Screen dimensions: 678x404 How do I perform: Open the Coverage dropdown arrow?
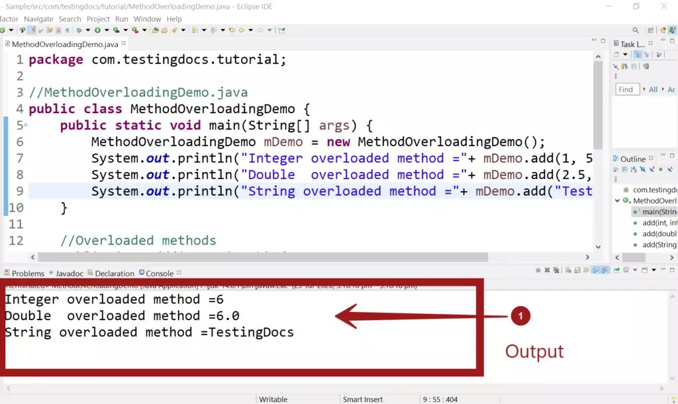coord(125,30)
